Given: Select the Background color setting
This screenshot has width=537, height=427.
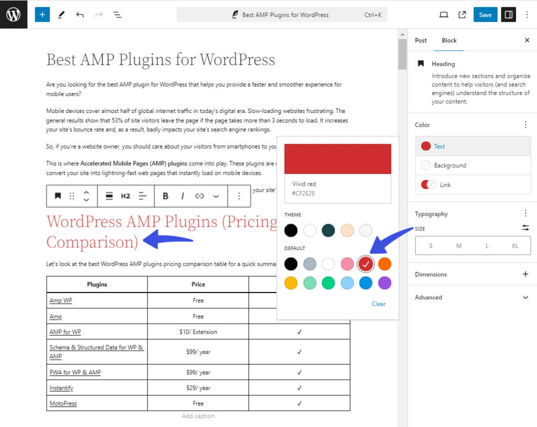Looking at the screenshot, I should coord(473,165).
